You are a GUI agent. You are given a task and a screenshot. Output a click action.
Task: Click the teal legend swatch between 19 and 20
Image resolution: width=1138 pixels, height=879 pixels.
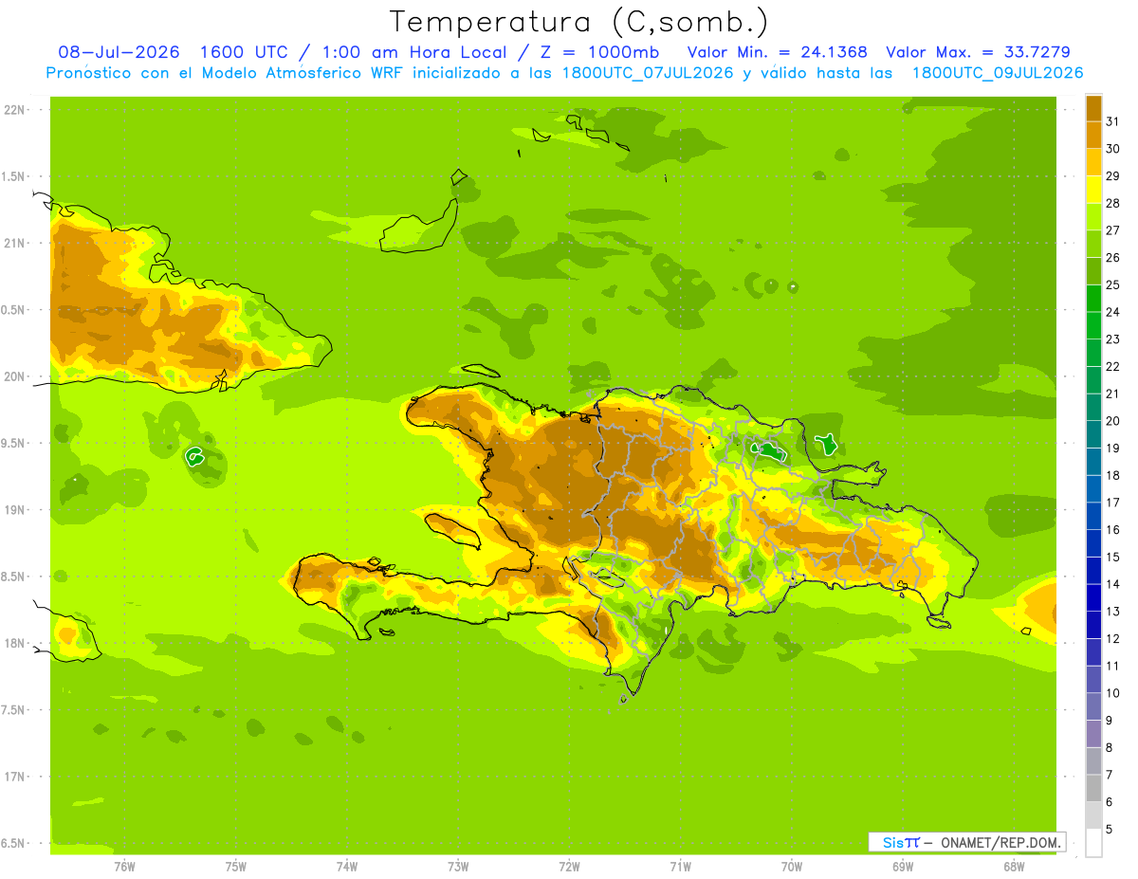[1093, 434]
